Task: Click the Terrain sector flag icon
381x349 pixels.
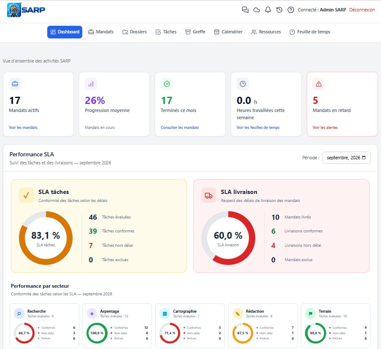Action: 310,314
